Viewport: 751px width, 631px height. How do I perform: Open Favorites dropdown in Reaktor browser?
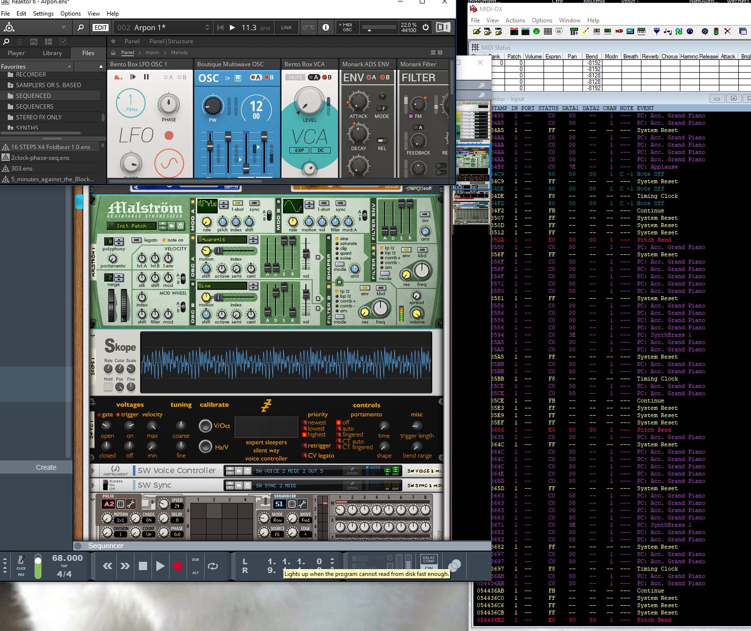(x=70, y=67)
